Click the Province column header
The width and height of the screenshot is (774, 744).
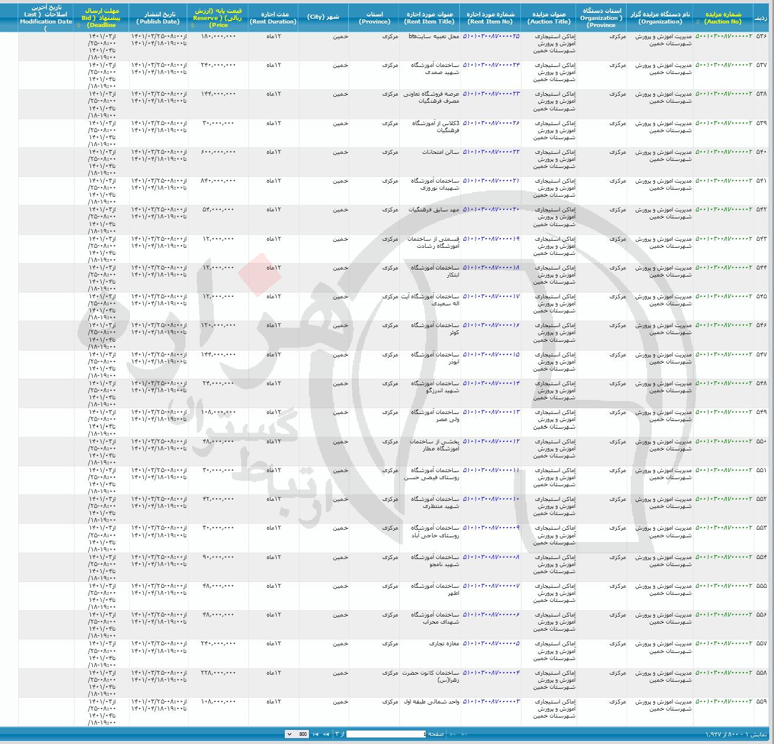point(374,18)
